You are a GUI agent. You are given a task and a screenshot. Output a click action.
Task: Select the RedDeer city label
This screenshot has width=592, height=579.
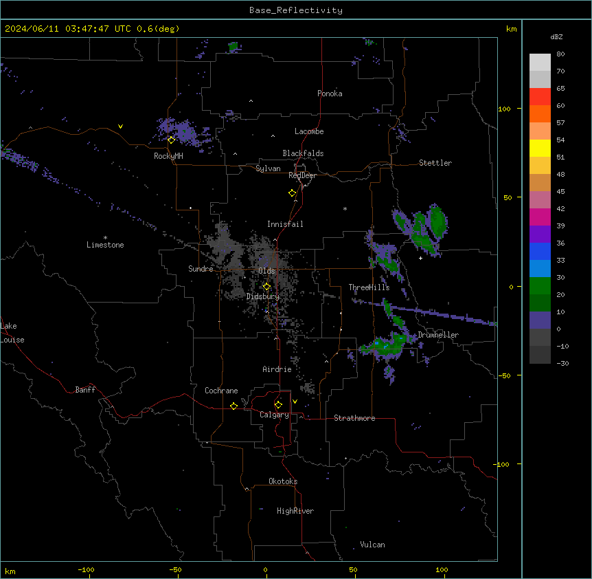(302, 175)
